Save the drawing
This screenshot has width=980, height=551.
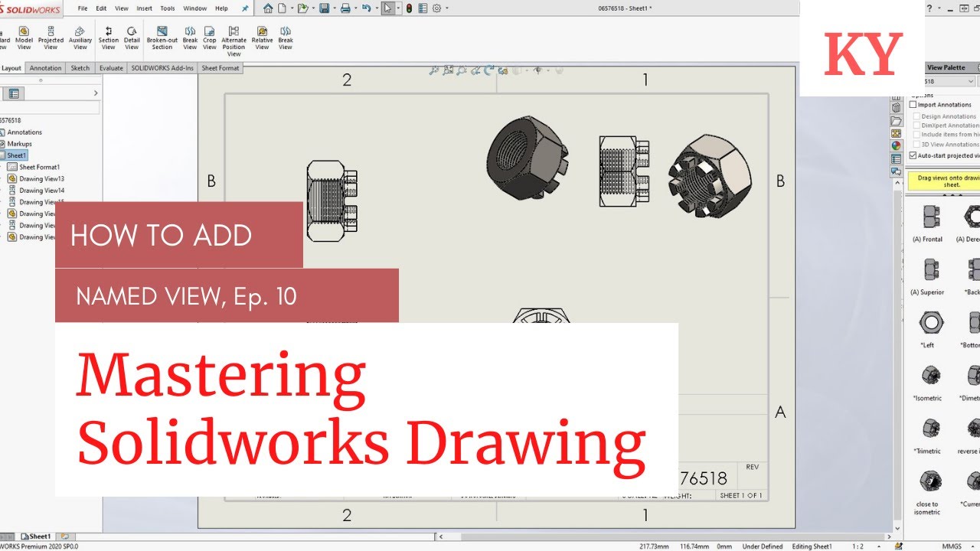coord(325,8)
